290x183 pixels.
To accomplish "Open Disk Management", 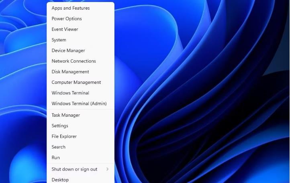I will 81,72.
